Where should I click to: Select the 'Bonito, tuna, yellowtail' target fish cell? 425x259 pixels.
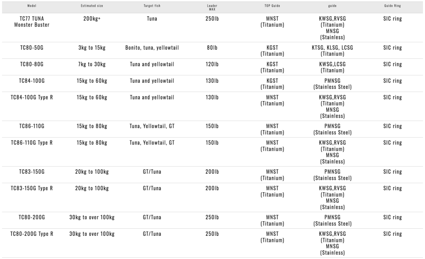[x=152, y=48]
